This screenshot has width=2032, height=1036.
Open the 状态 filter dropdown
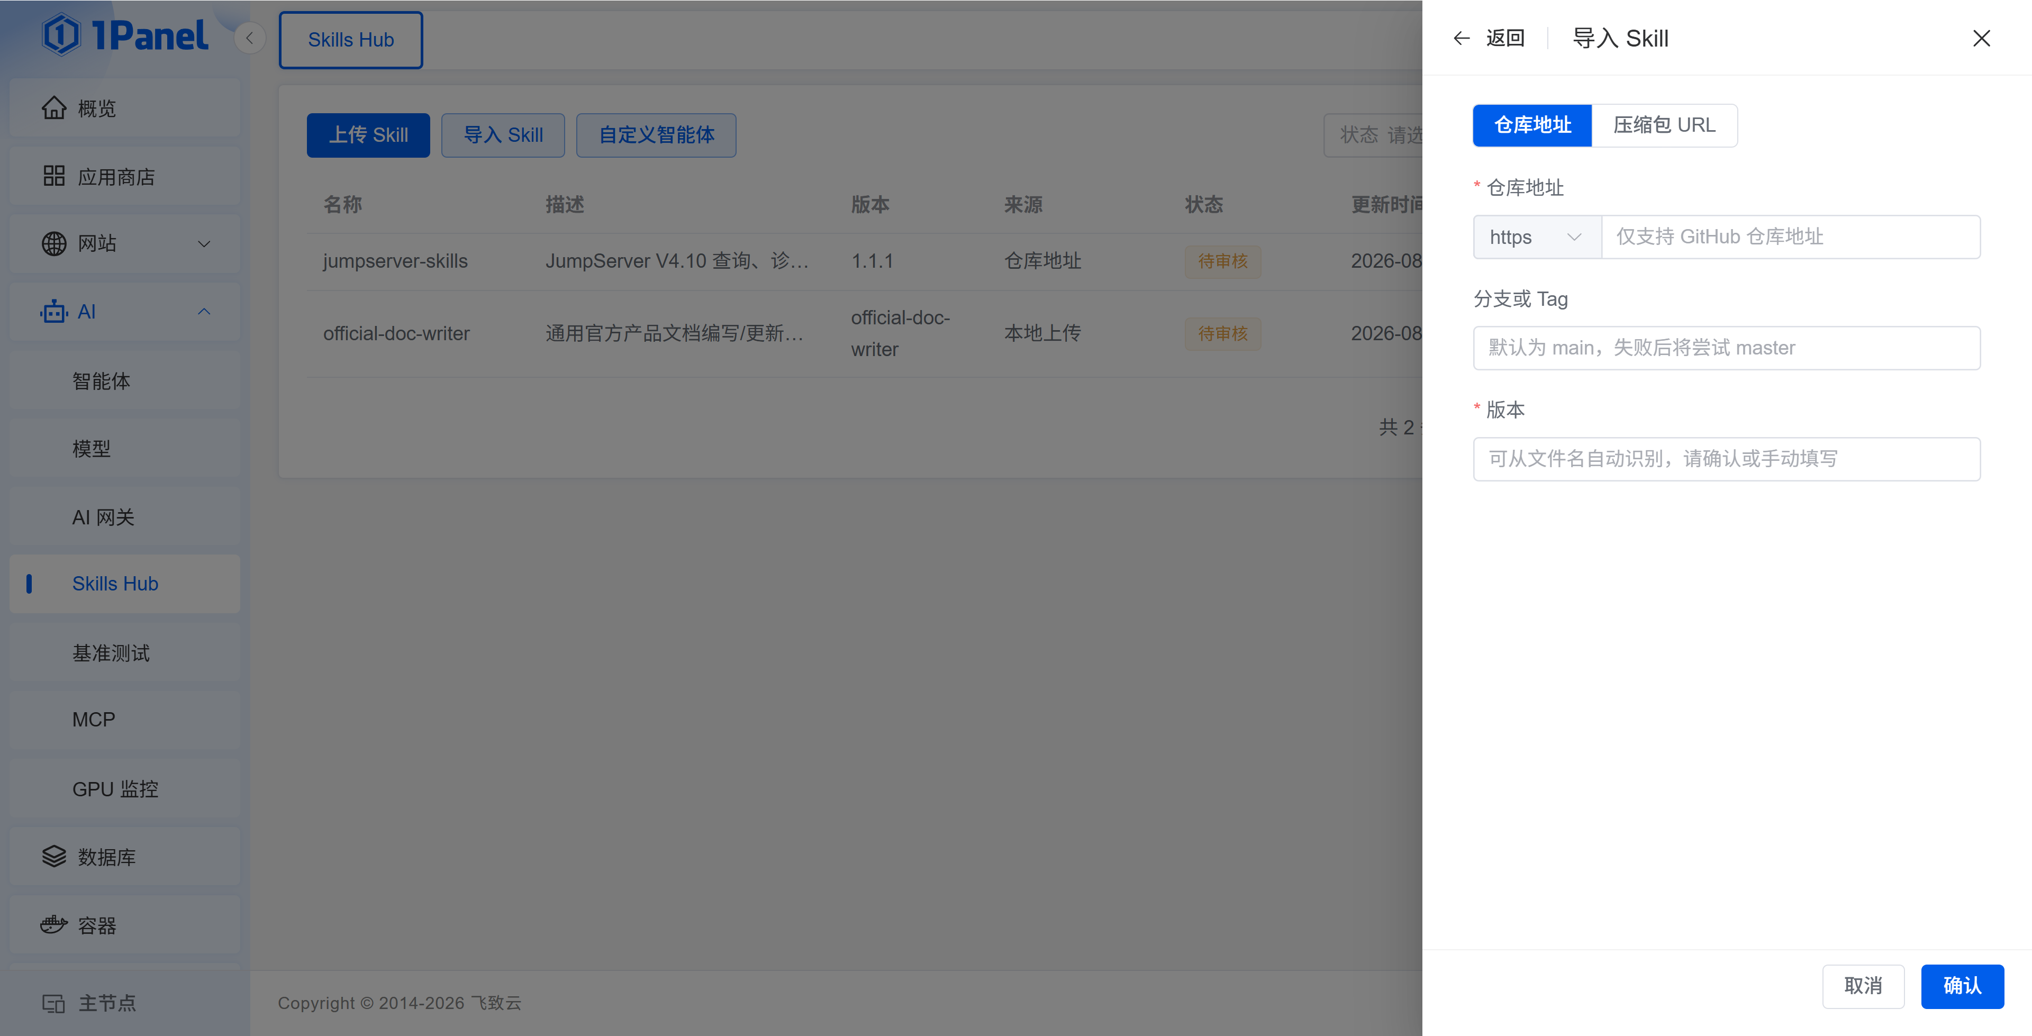click(1373, 135)
